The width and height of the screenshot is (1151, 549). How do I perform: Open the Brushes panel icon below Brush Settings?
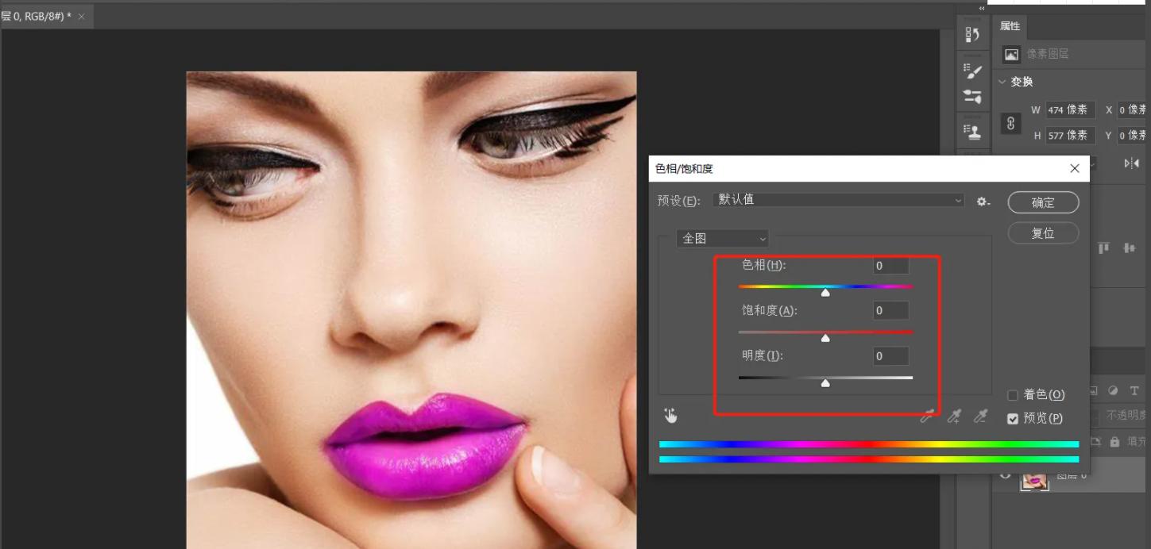(972, 96)
